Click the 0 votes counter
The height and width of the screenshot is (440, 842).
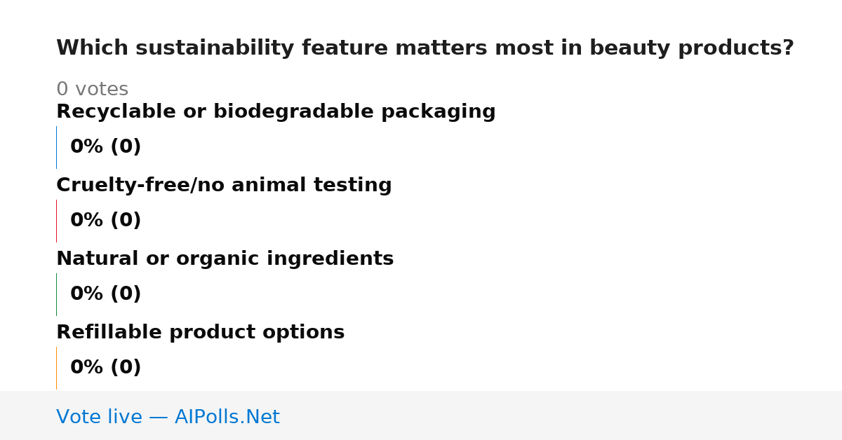click(x=92, y=90)
